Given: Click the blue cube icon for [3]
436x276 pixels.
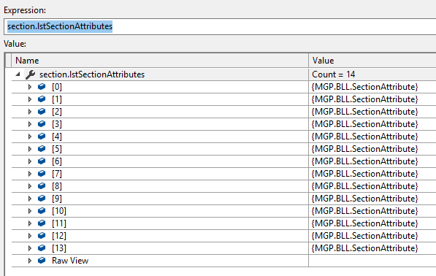Looking at the screenshot, I should (42, 124).
